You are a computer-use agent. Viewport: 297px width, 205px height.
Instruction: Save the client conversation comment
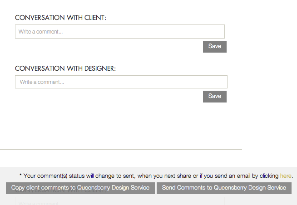pyautogui.click(x=215, y=47)
